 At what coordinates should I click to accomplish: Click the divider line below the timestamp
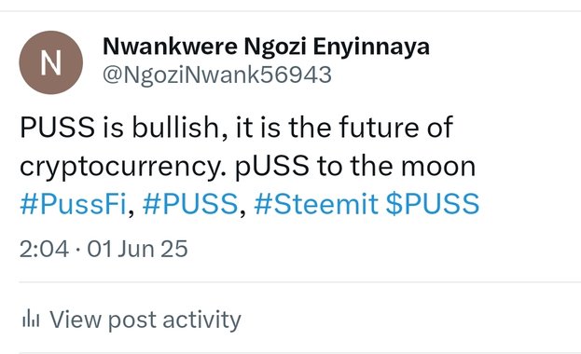[300, 282]
